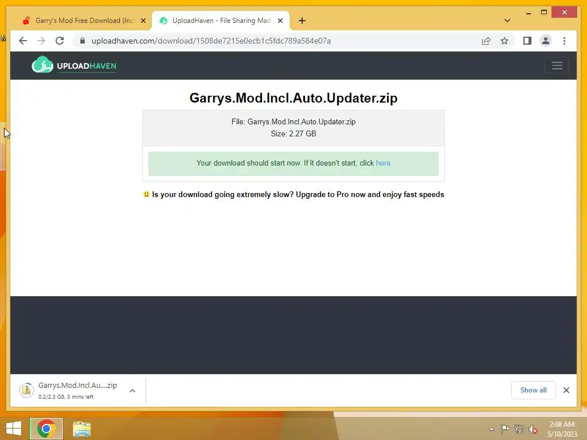View site info via the lock icon
The height and width of the screenshot is (440, 587).
pos(83,41)
